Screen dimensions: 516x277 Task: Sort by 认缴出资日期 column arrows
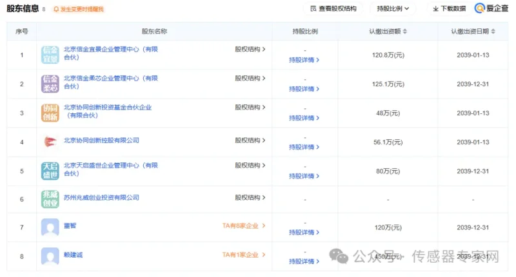pos(493,31)
